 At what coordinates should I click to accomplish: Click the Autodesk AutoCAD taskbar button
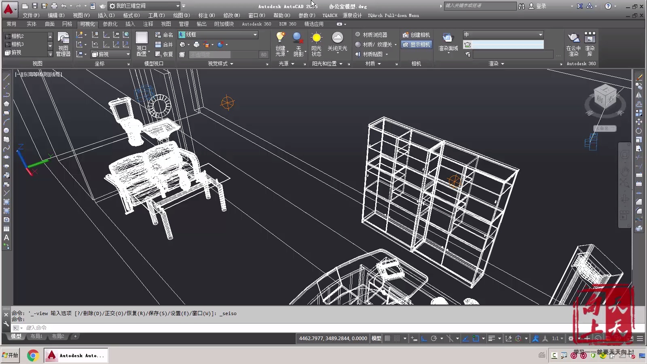point(76,356)
